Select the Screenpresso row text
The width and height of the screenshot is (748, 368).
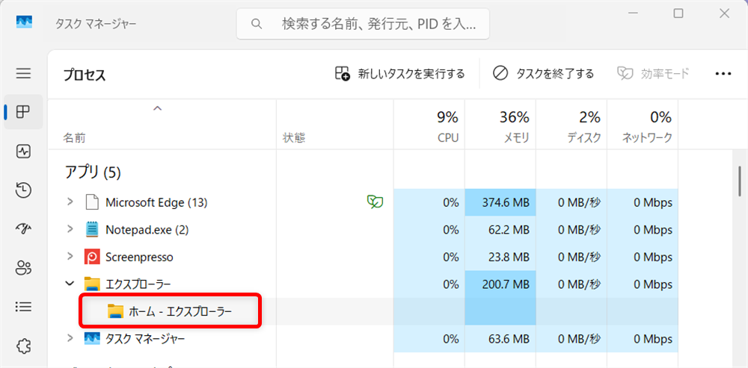(139, 257)
